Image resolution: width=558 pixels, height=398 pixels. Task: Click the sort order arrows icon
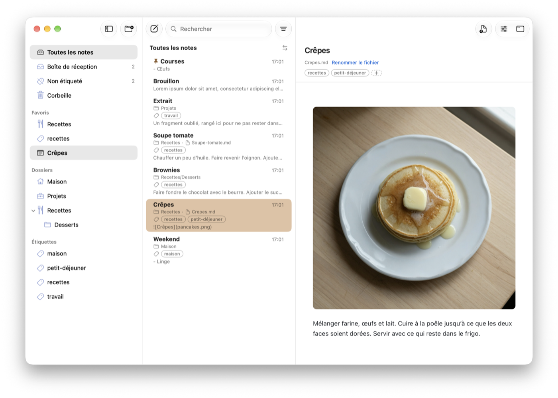[x=285, y=48]
